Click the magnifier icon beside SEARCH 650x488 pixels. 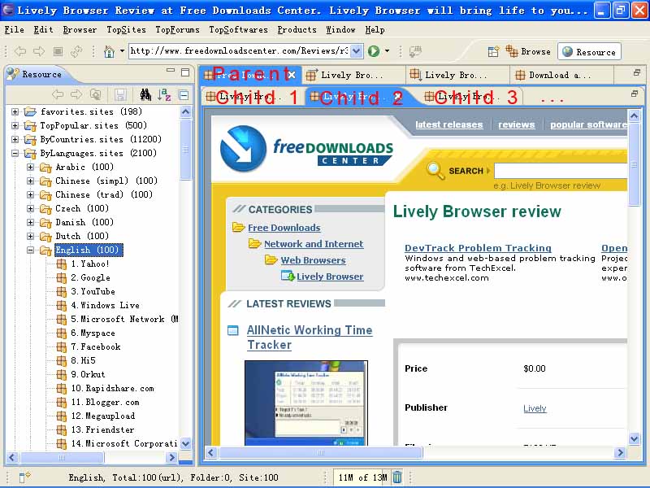(x=435, y=170)
